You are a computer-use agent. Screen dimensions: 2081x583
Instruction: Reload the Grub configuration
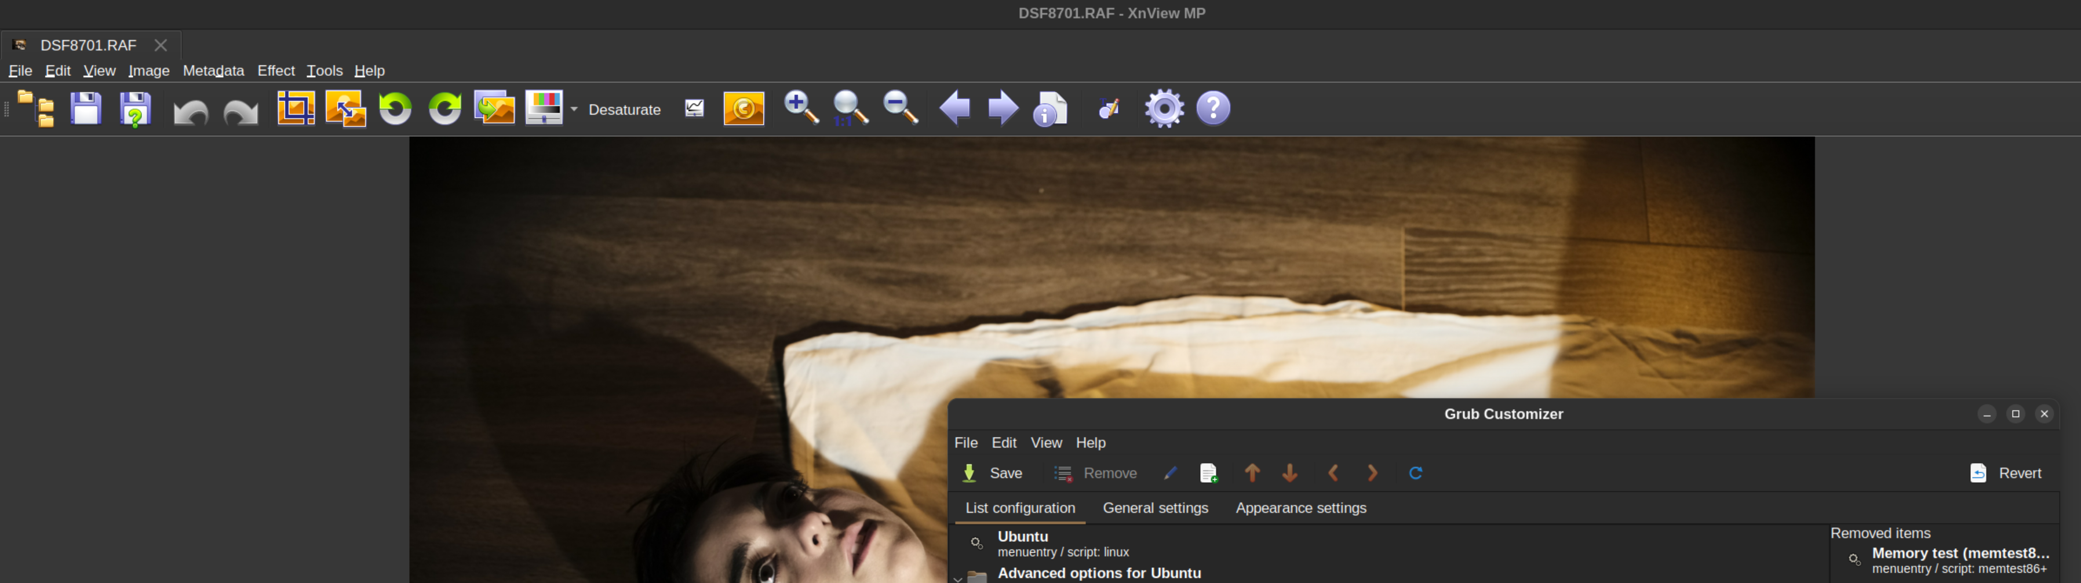pos(1415,473)
